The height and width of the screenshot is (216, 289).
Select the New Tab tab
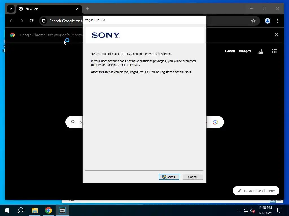(49, 9)
